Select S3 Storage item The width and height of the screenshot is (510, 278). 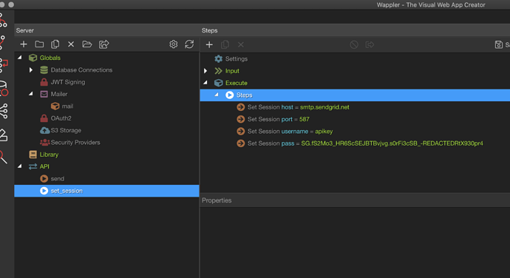pos(66,130)
